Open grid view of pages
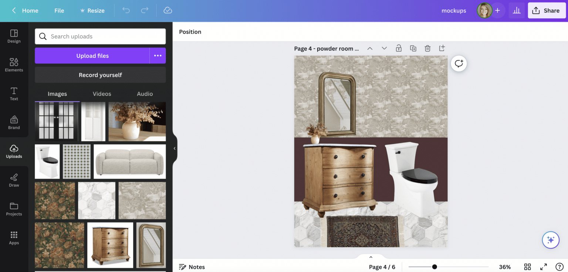This screenshot has height=272, width=568. (528, 267)
